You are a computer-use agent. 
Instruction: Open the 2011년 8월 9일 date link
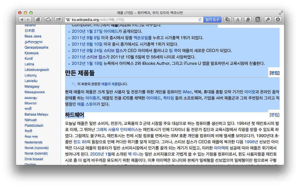tap(86, 38)
